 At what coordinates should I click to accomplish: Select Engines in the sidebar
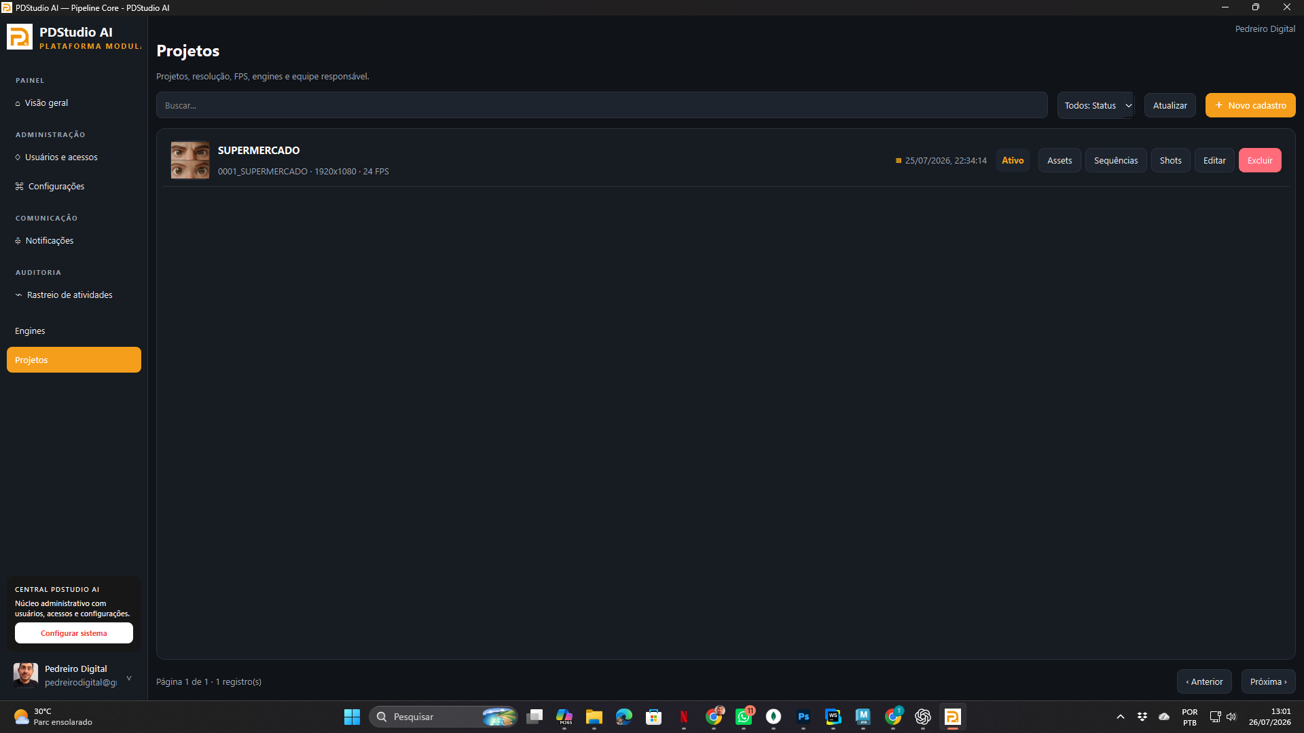(x=74, y=331)
